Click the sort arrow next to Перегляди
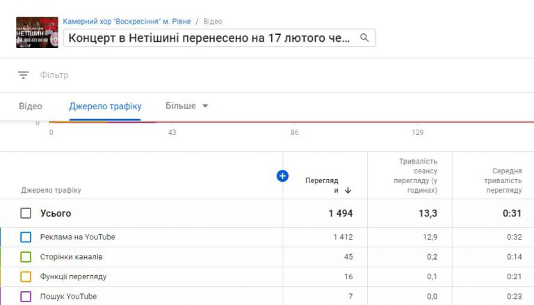 pos(348,190)
